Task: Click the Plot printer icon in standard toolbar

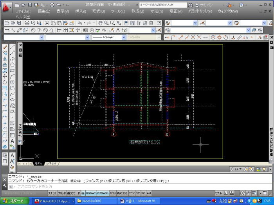Action: 27,23
